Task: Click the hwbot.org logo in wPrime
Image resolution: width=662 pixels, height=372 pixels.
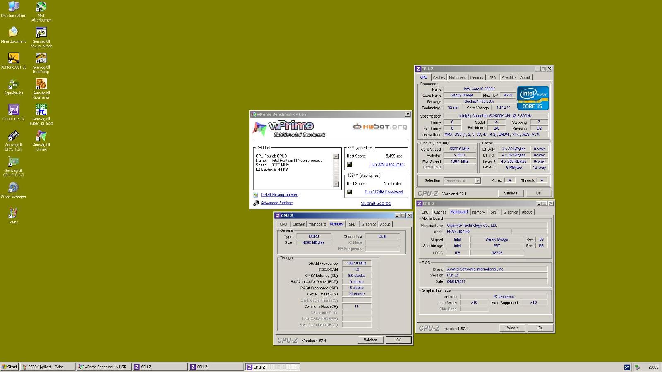Action: [x=379, y=127]
